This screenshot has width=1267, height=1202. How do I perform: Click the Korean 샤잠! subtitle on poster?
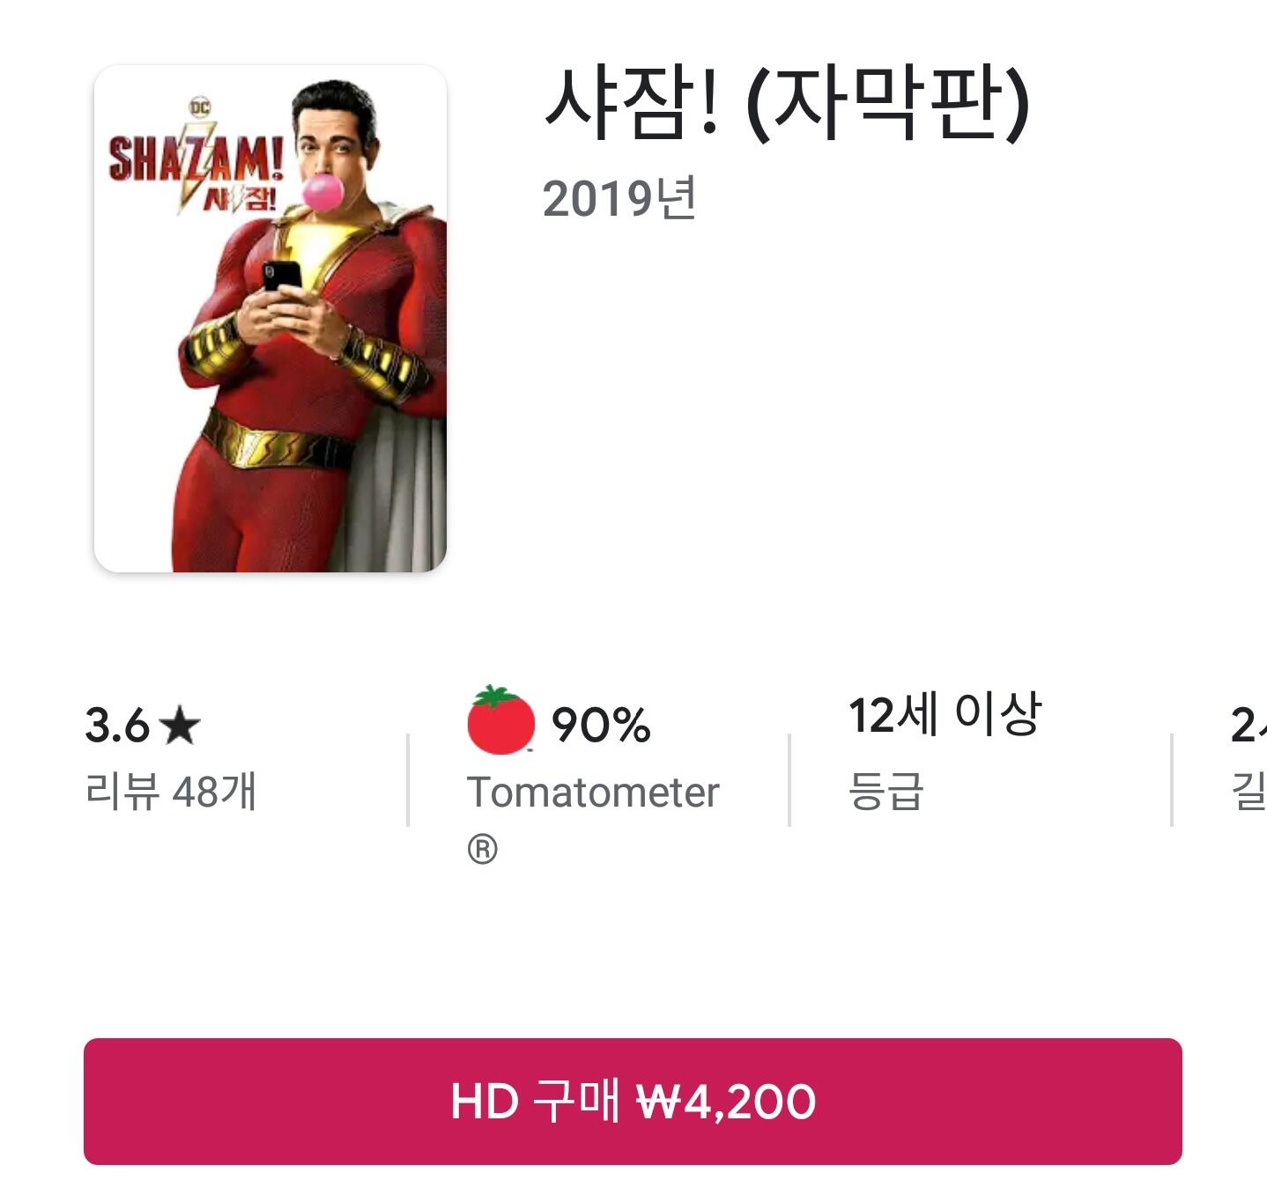coord(240,199)
